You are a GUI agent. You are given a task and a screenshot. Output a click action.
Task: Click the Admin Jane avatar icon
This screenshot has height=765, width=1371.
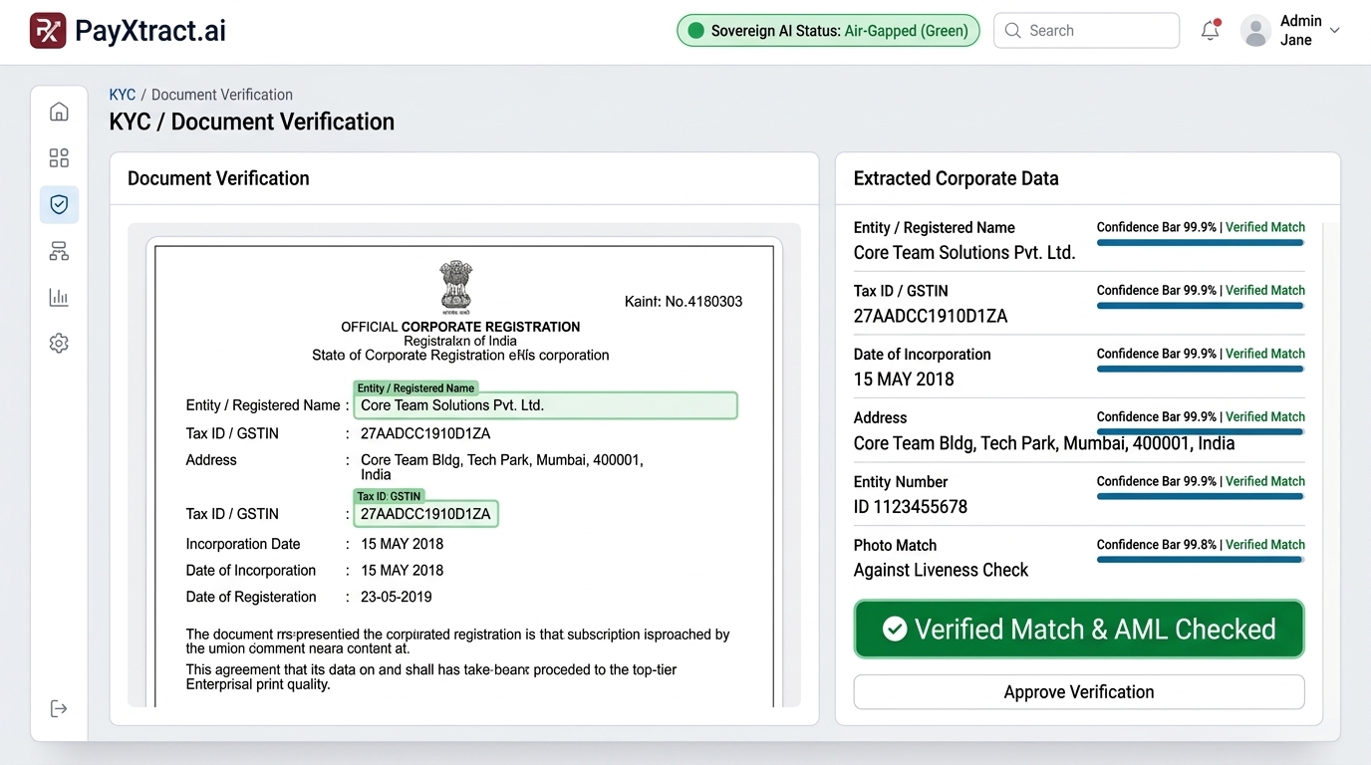[1255, 31]
